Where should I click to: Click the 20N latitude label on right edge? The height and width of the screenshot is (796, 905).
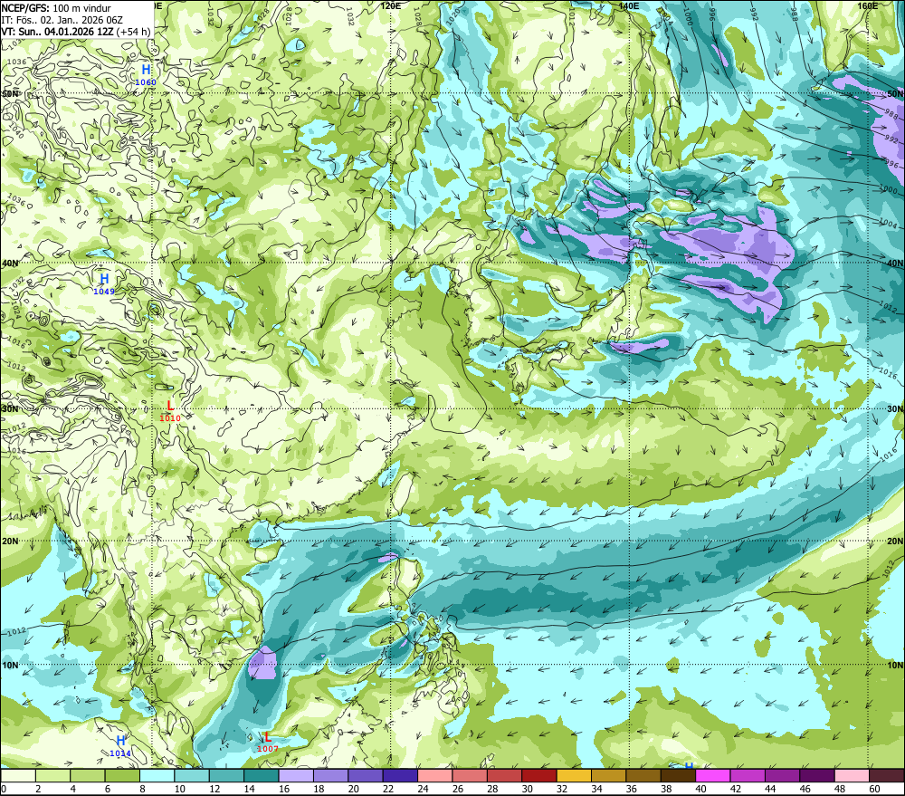pyautogui.click(x=895, y=542)
